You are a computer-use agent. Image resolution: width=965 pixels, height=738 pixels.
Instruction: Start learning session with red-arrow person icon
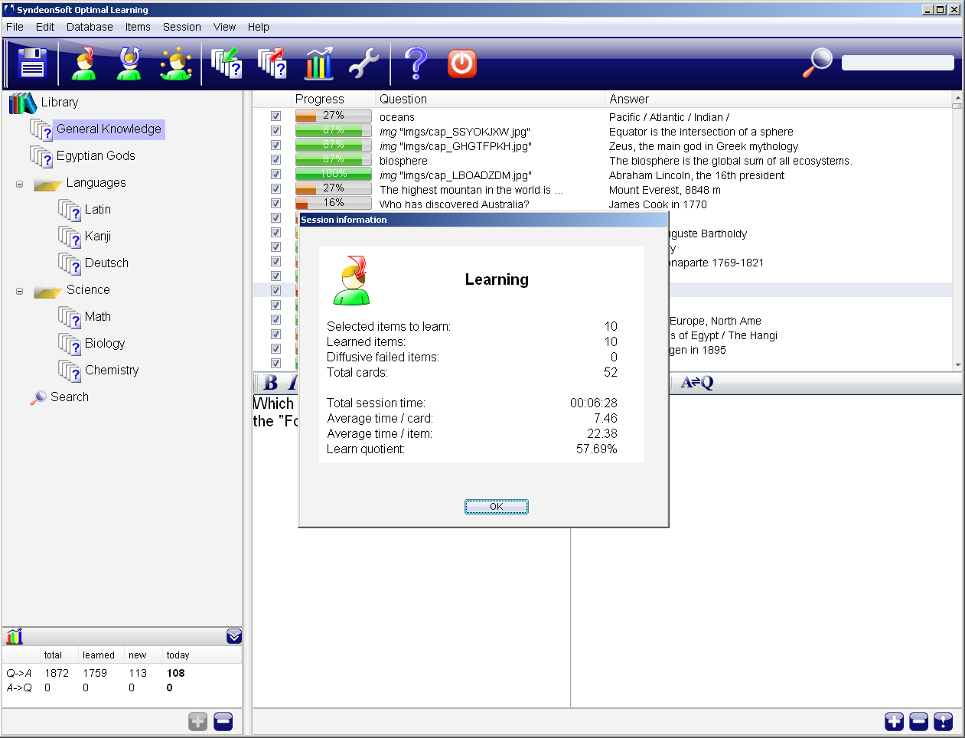[x=84, y=64]
